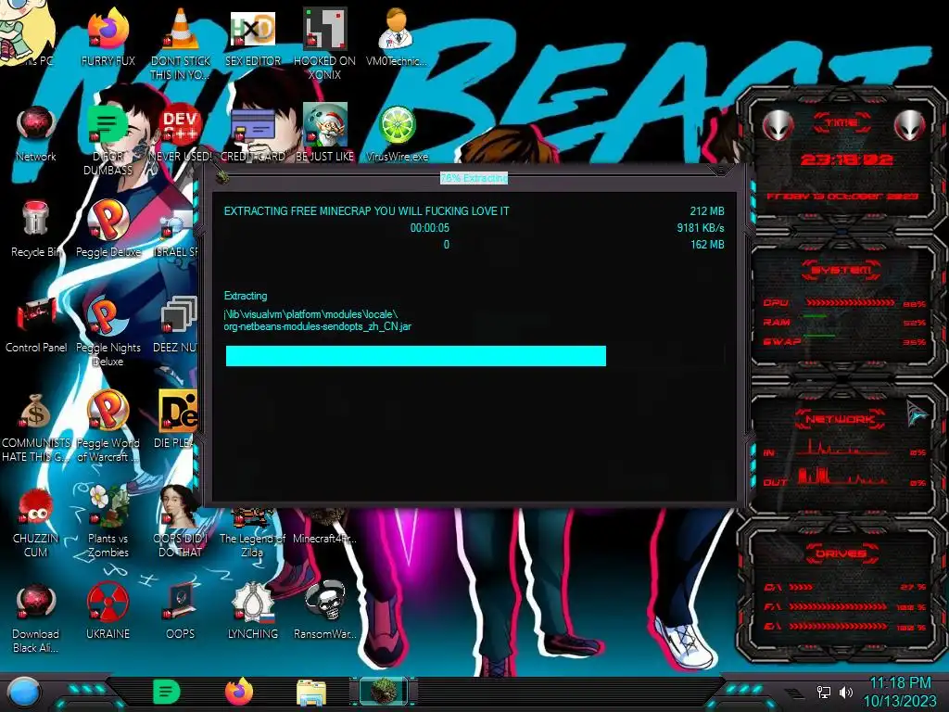Click the network tray icon
The height and width of the screenshot is (712, 949).
pos(824,692)
